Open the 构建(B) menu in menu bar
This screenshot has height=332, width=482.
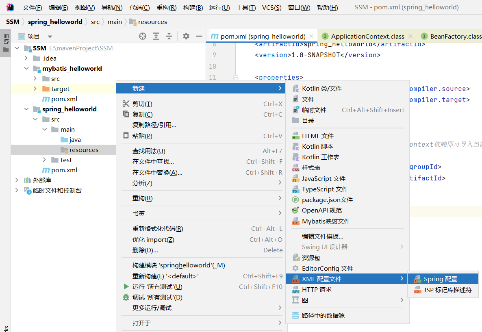click(x=193, y=8)
